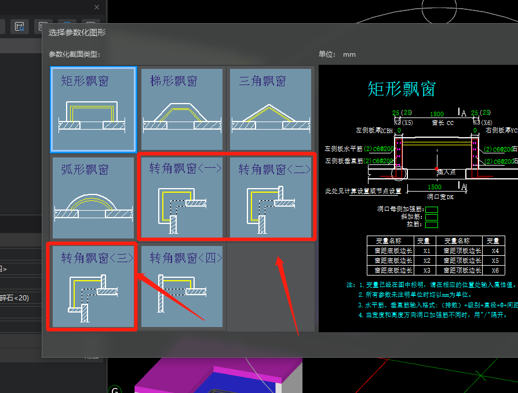Click the 选择参数化图形 dialog title
Image resolution: width=518 pixels, height=393 pixels.
point(77,32)
